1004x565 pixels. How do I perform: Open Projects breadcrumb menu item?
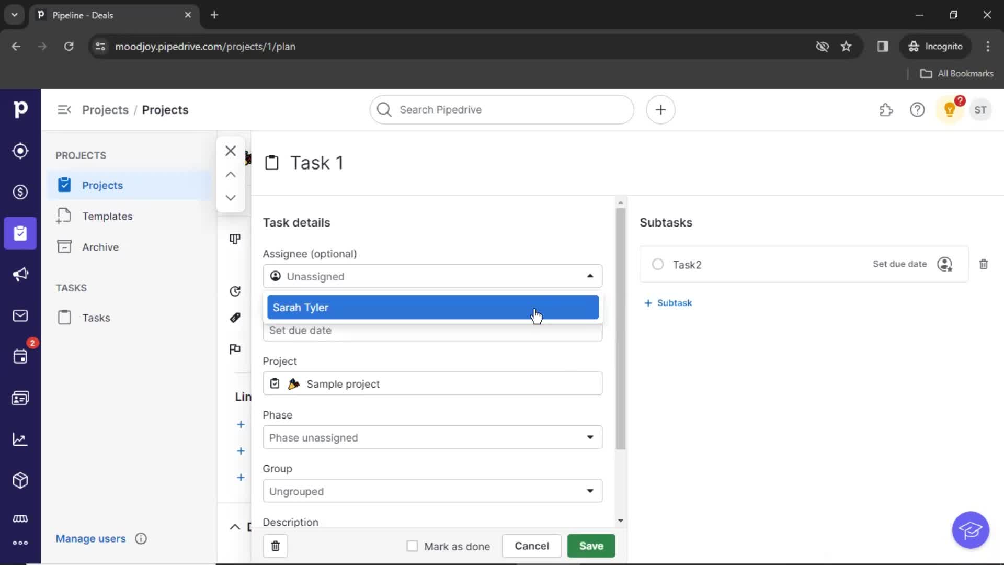[x=104, y=109]
